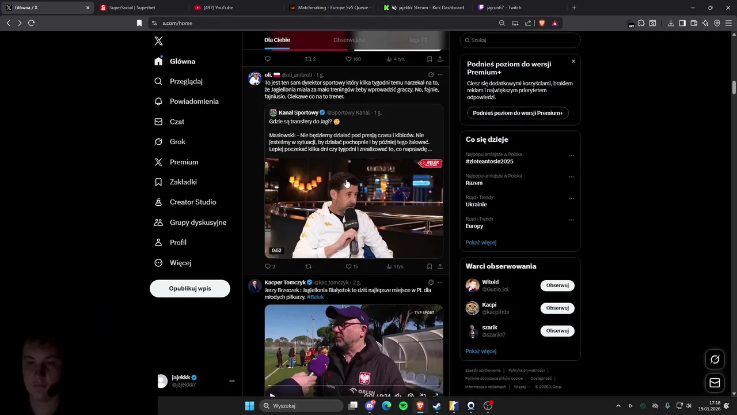Image resolution: width=737 pixels, height=415 pixels.
Task: Open the #zloteantosie2025 trend
Action: pyautogui.click(x=489, y=161)
